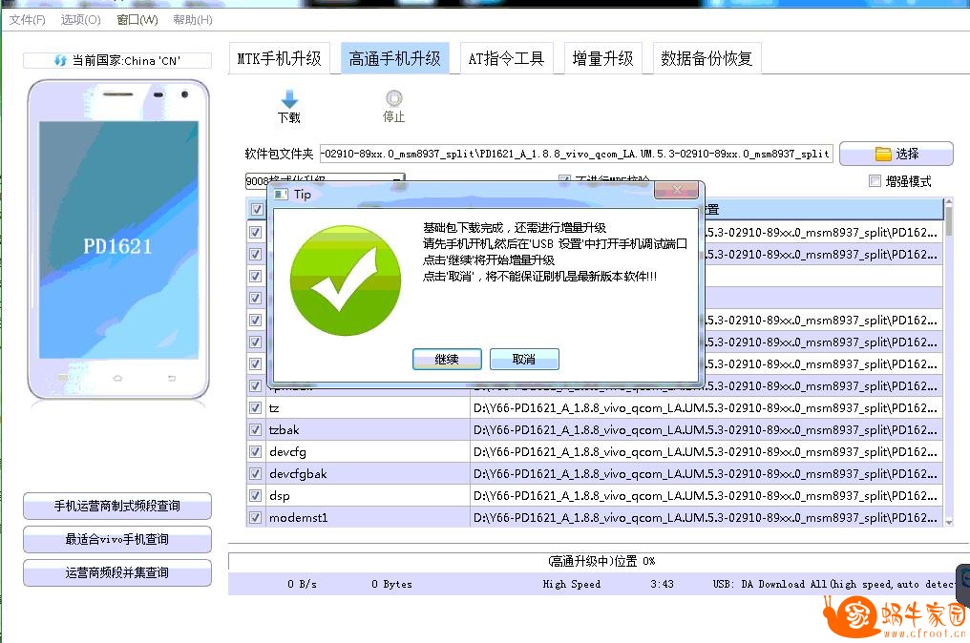Click the refresh icon beside current country
Screen dimensions: 970x643
60,61
